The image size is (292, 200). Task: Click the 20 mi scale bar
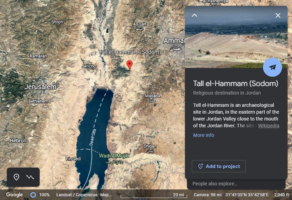point(154,195)
